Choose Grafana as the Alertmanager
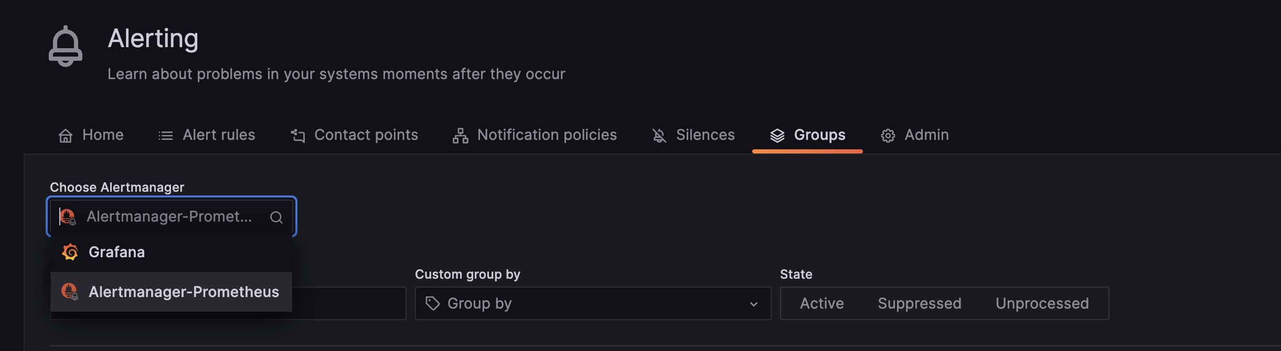This screenshot has height=351, width=1281. 118,252
